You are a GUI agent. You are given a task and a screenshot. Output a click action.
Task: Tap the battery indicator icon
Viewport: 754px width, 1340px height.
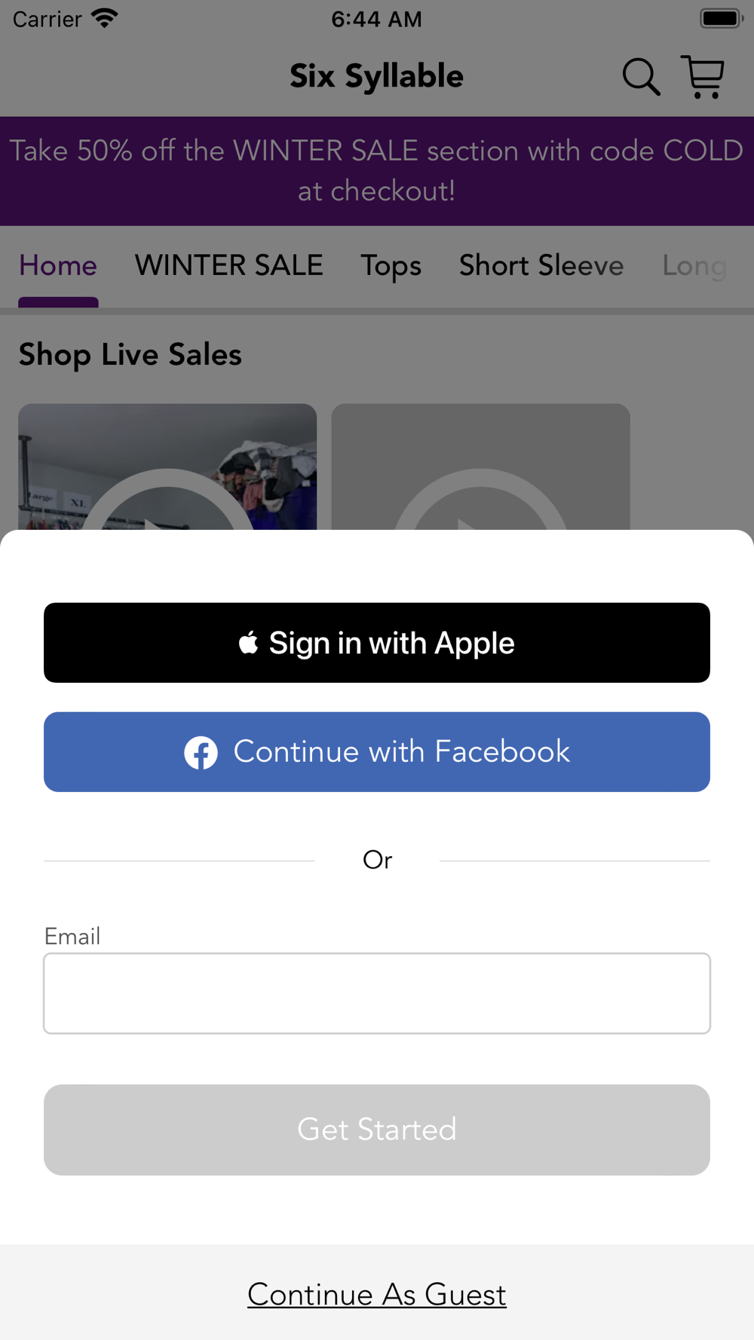coord(722,18)
